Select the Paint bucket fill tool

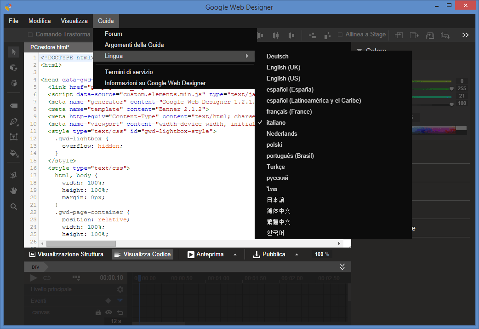(x=14, y=153)
